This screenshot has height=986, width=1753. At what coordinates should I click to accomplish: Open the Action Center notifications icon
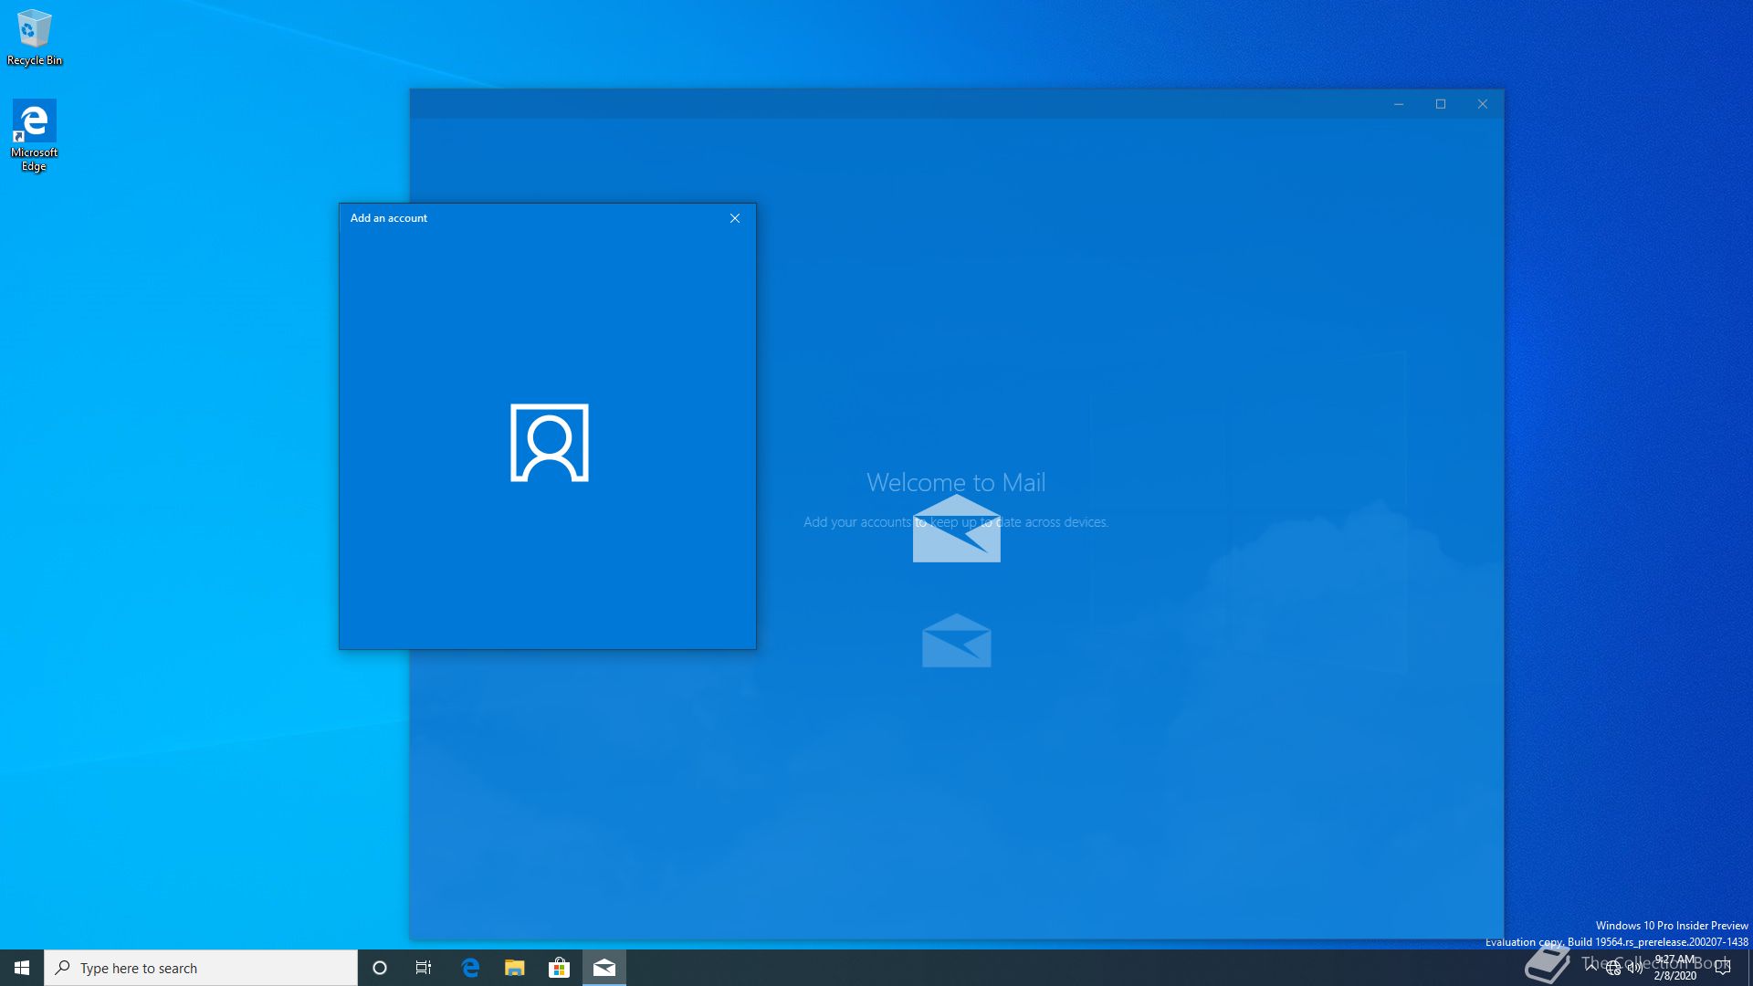(x=1723, y=968)
